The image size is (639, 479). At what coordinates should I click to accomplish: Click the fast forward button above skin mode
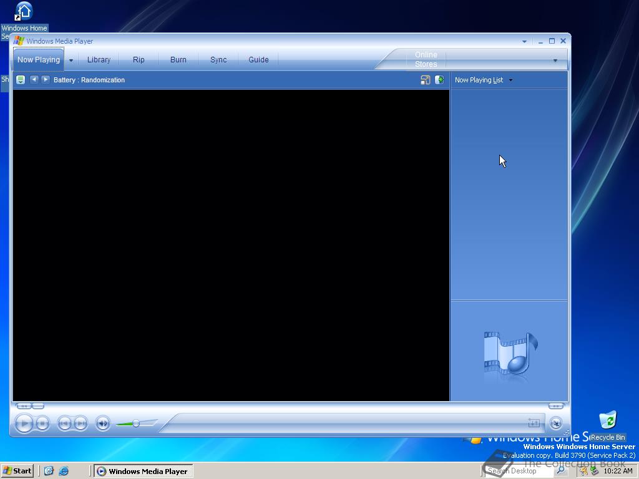[556, 405]
